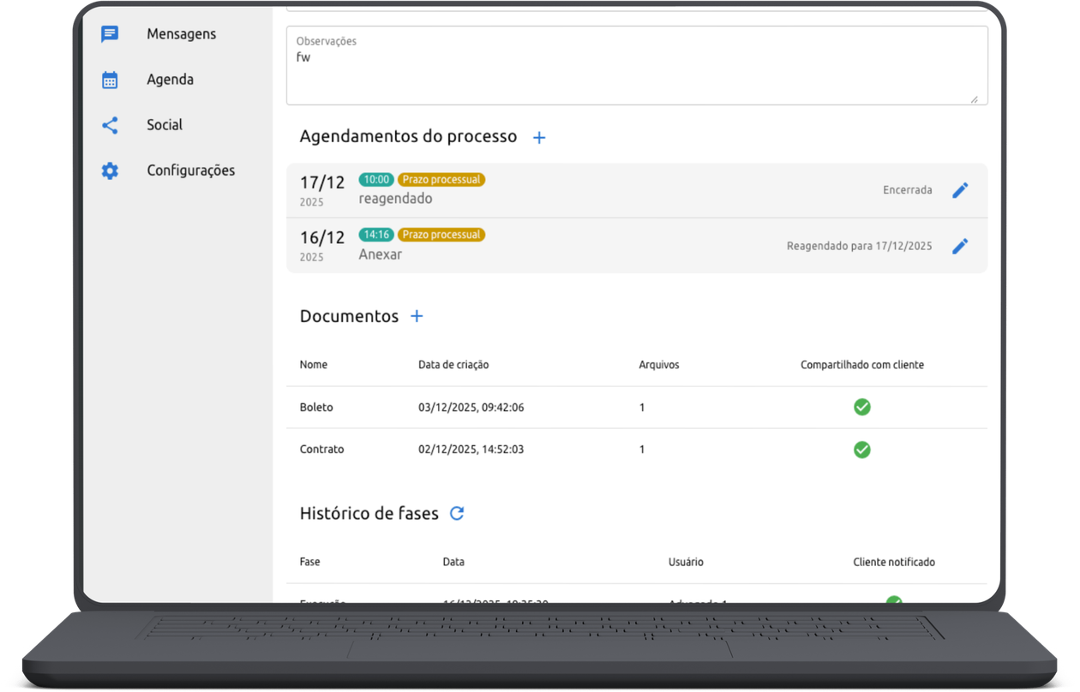This screenshot has height=692, width=1080.
Task: Click the Usuário column header
Action: point(686,562)
